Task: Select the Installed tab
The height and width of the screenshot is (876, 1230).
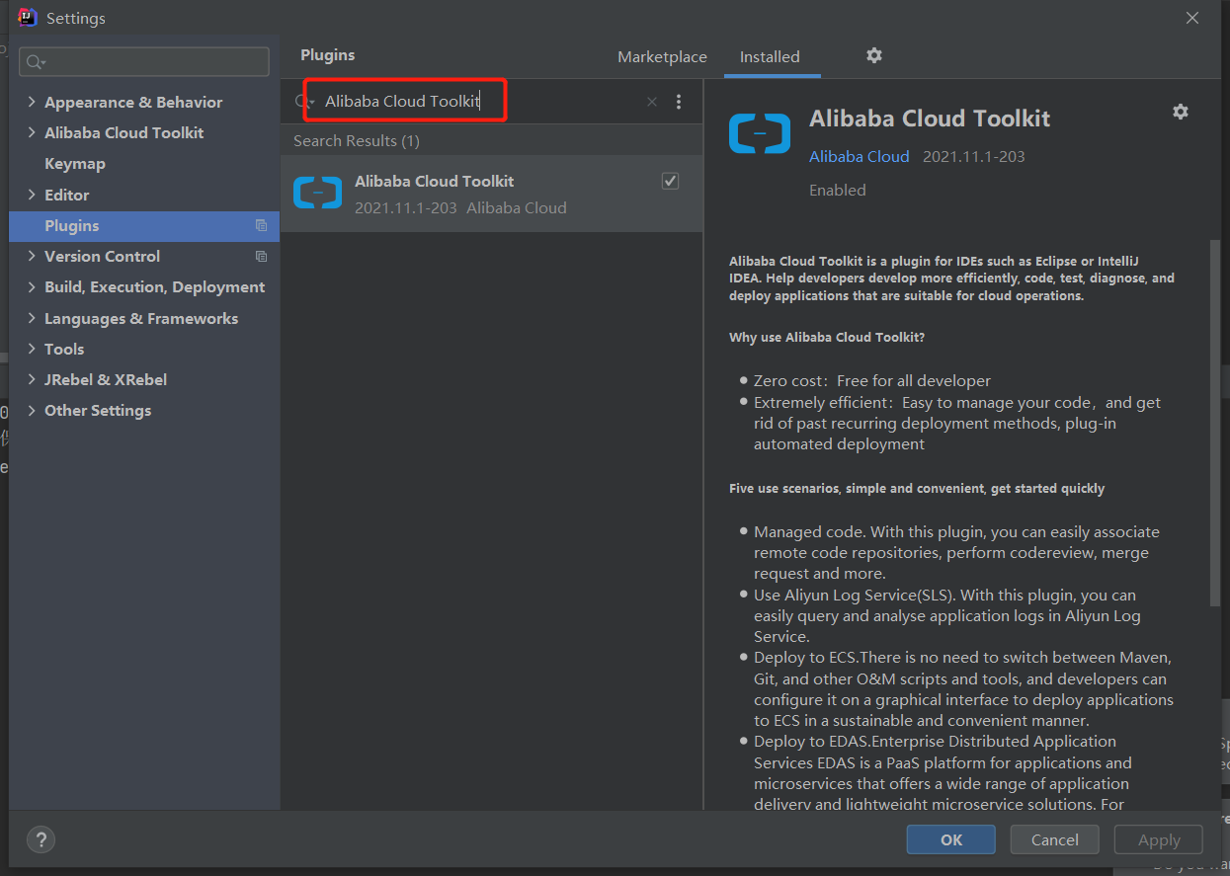Action: [770, 57]
